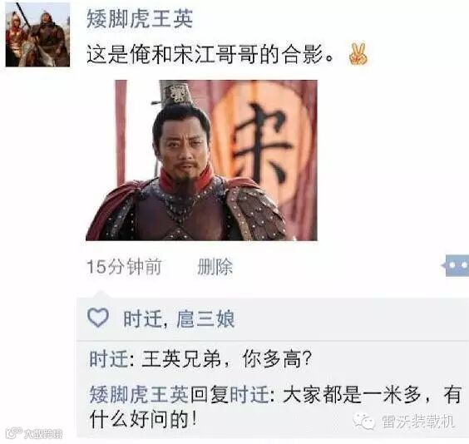The image size is (469, 444).
Task: Open the poster's avatar picture at top-left
Action: (x=37, y=34)
